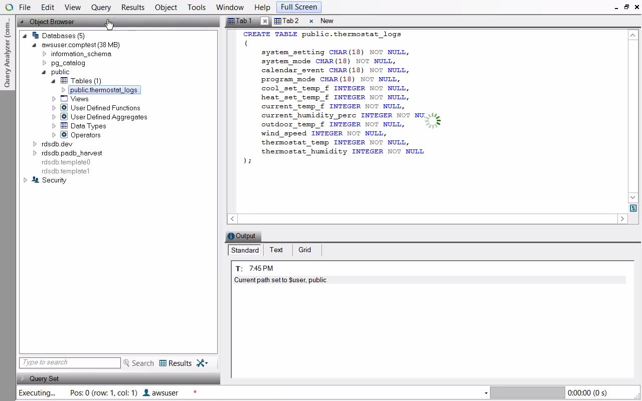Click the User Defined Functions gear icon
This screenshot has height=401, width=642.
click(64, 108)
